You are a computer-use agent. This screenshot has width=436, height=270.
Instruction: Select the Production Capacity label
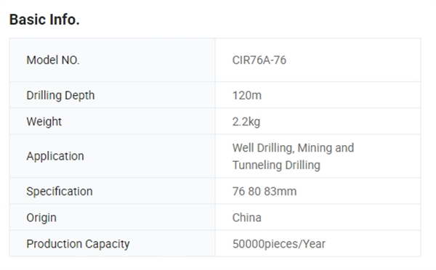coord(78,244)
